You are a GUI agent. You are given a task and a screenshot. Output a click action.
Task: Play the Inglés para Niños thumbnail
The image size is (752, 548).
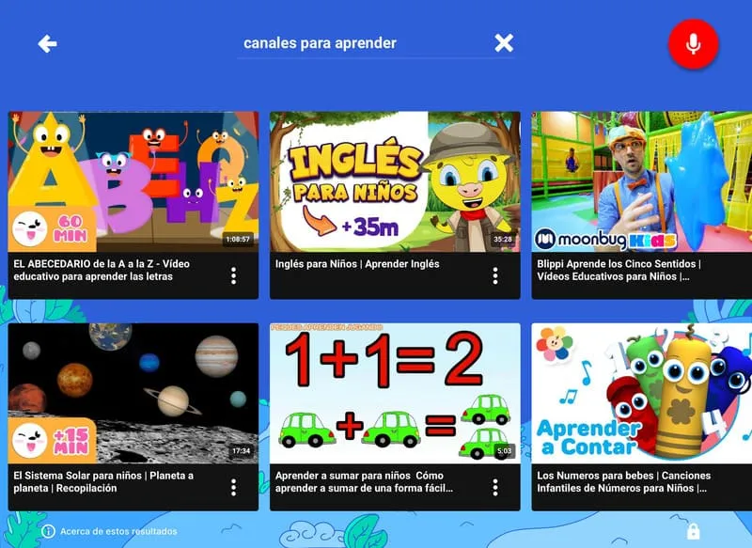[x=395, y=181]
